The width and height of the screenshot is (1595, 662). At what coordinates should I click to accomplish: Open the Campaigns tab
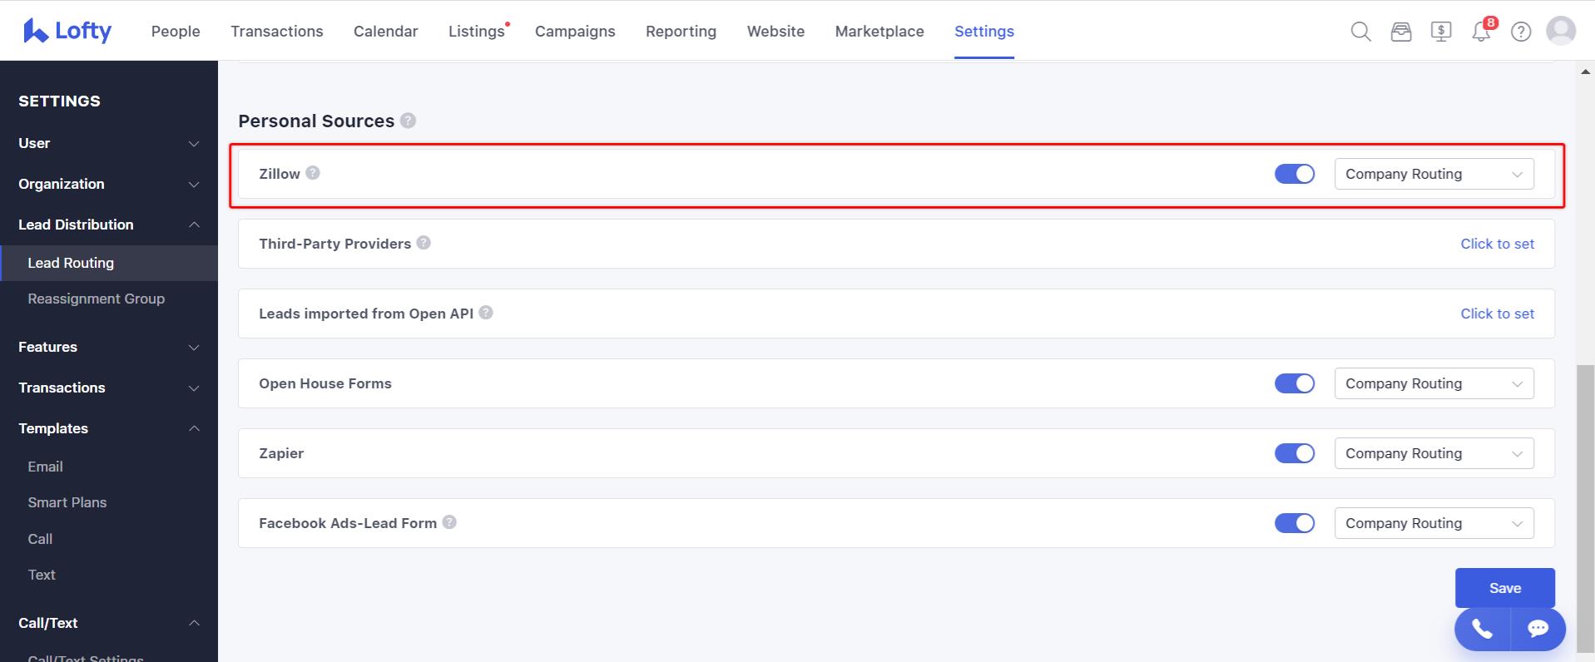pyautogui.click(x=575, y=31)
